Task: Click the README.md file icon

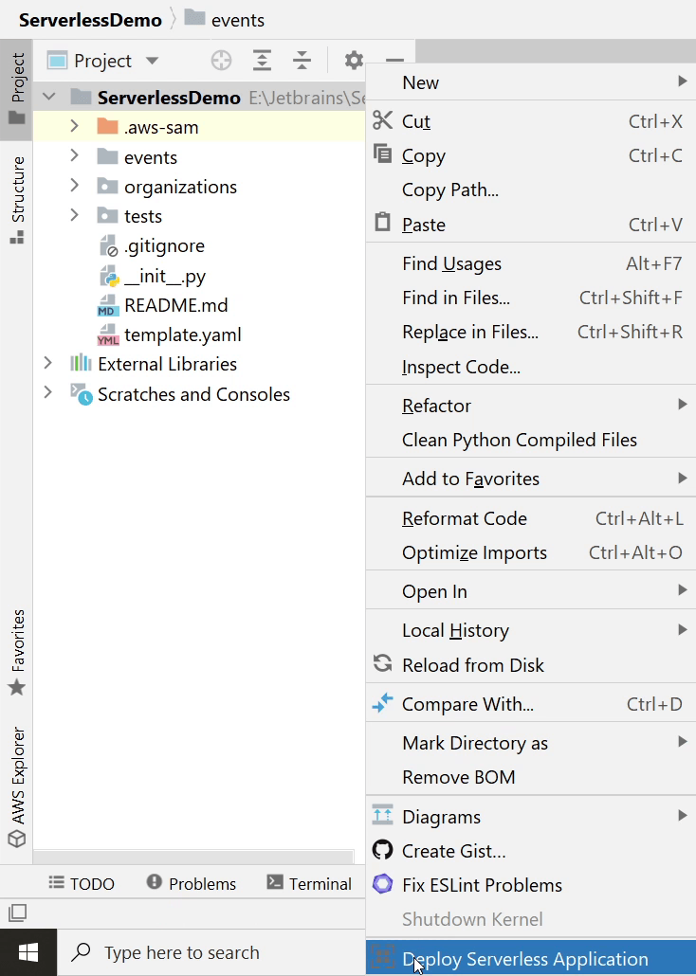Action: click(x=108, y=305)
